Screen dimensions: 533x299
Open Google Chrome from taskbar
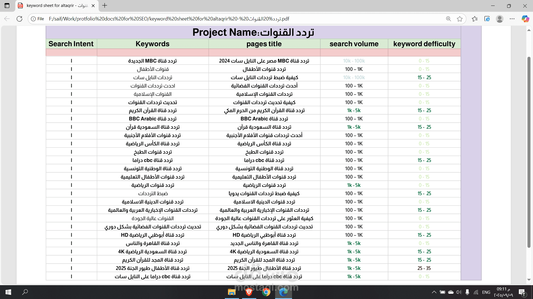(266, 292)
